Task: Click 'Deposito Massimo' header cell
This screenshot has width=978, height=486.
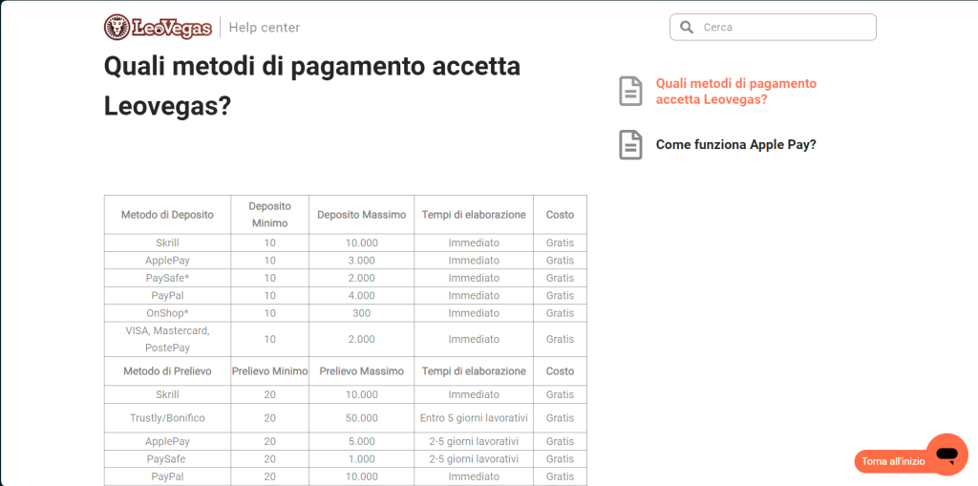Action: (362, 215)
